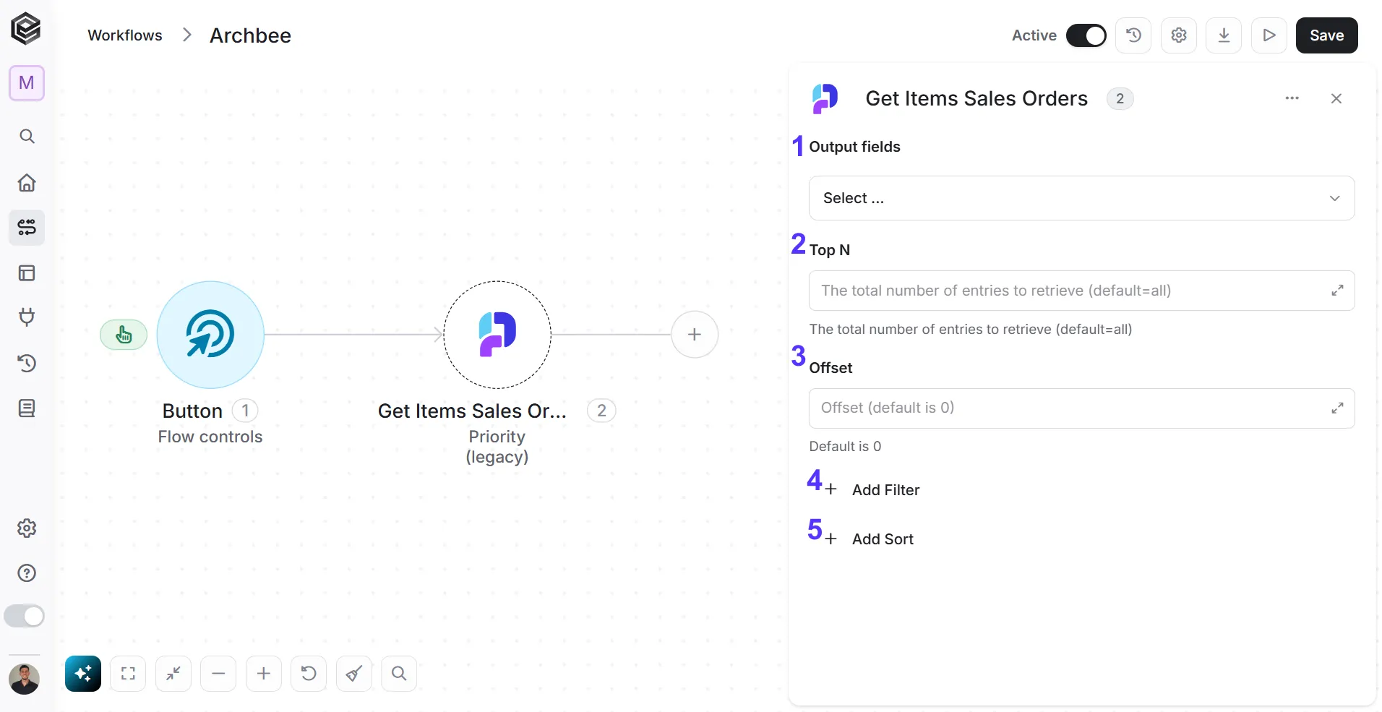Toggle the Active workflow switch
This screenshot has width=1382, height=712.
coord(1086,35)
